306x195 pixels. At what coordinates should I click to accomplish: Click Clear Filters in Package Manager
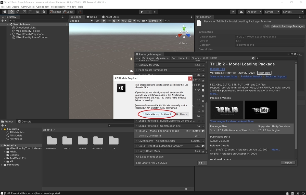click(210, 58)
